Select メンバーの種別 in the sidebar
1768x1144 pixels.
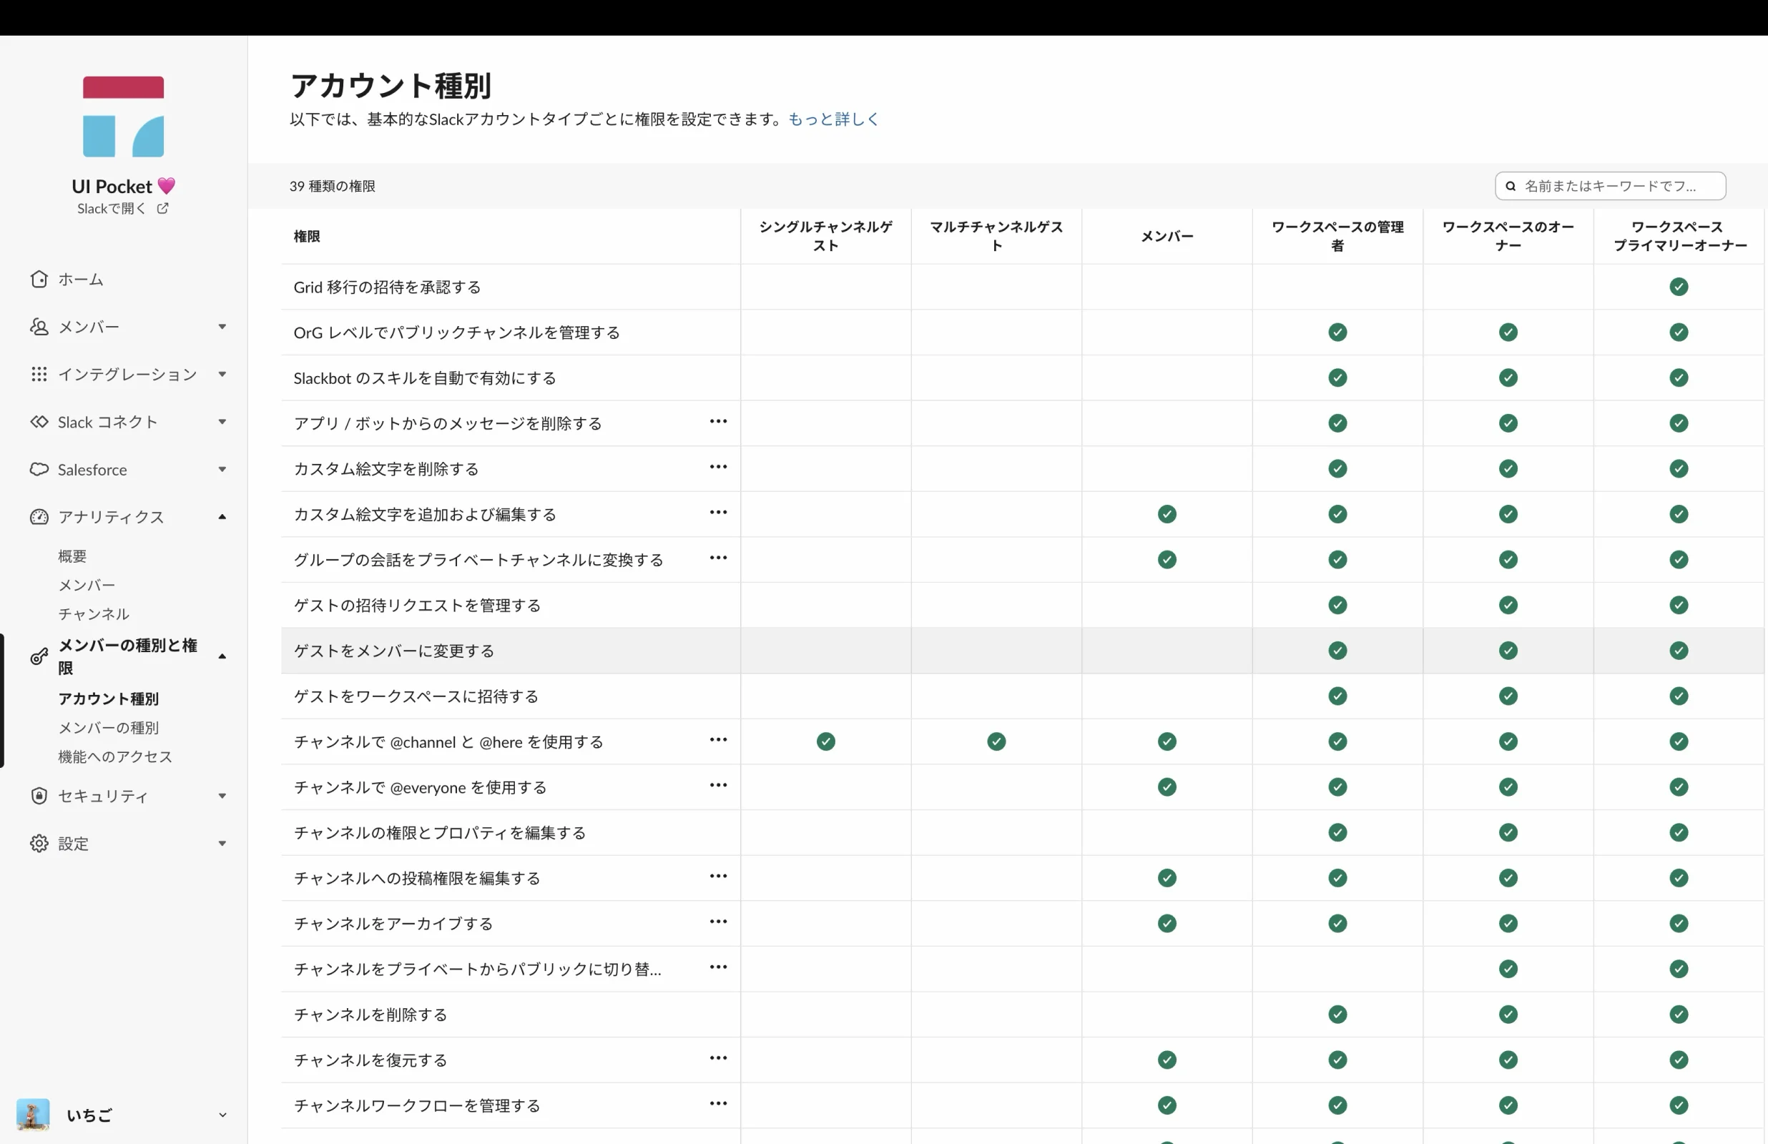[x=109, y=728]
